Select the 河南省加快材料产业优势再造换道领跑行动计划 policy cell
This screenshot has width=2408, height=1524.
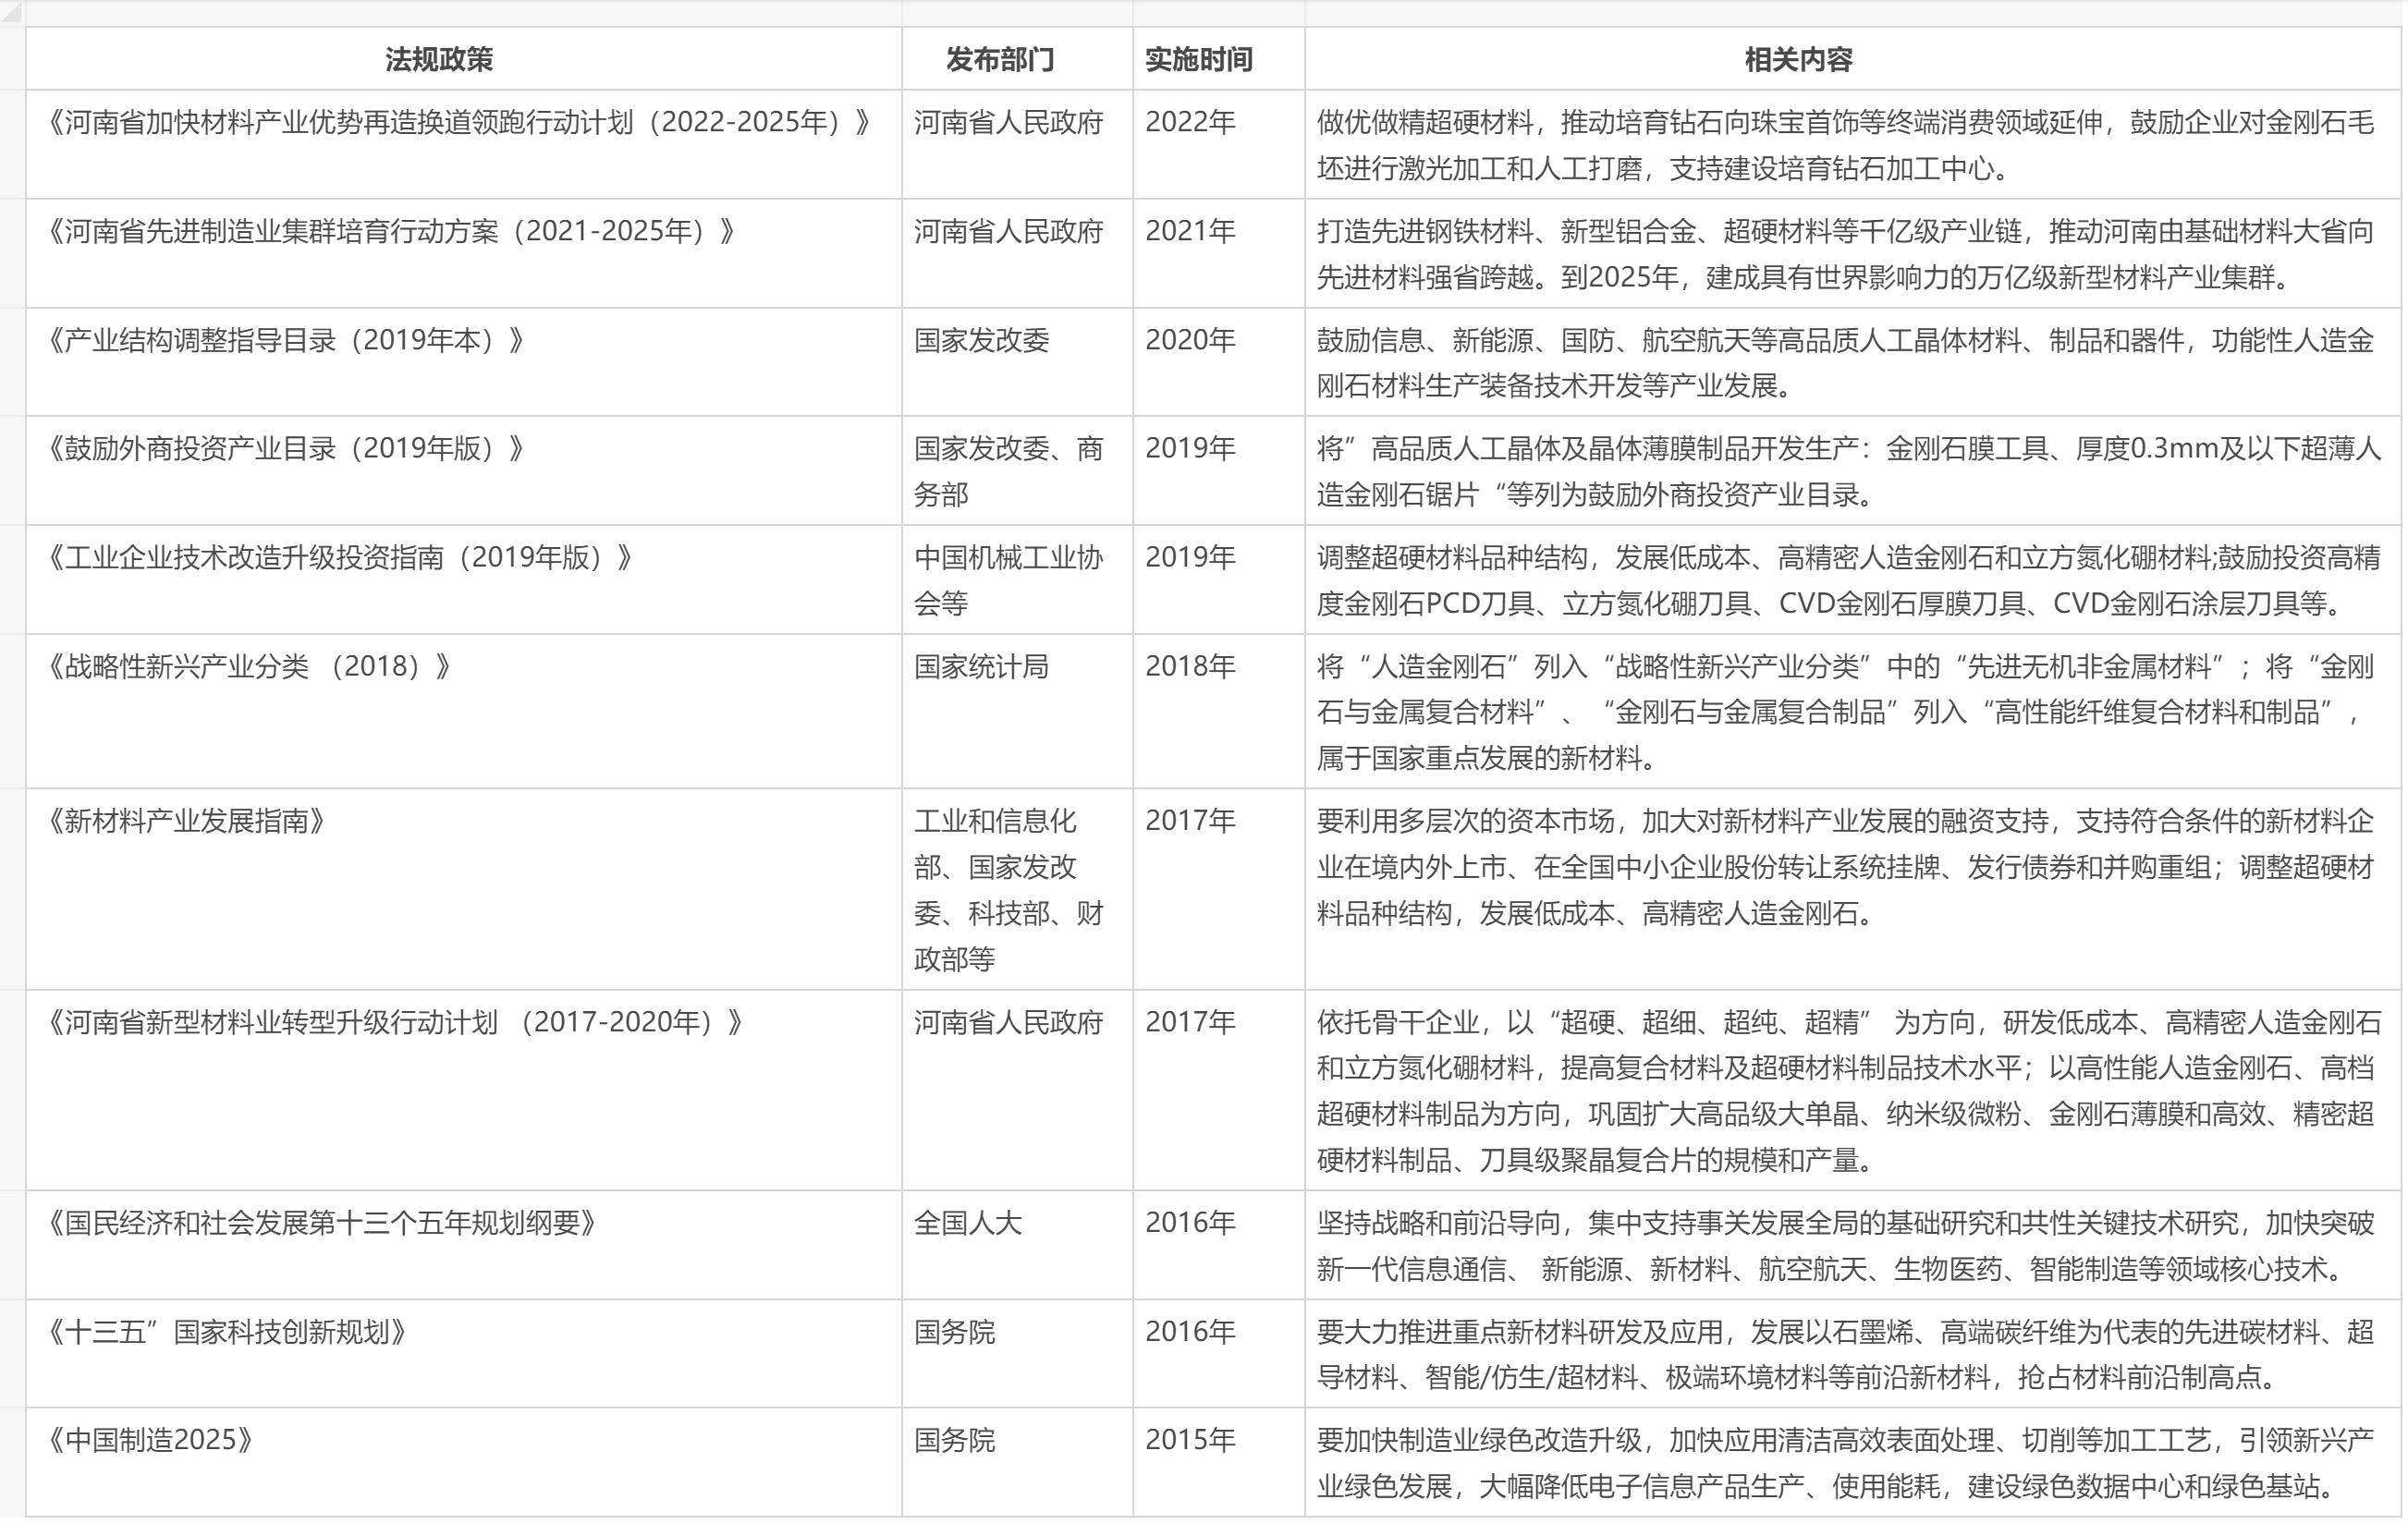(x=464, y=145)
